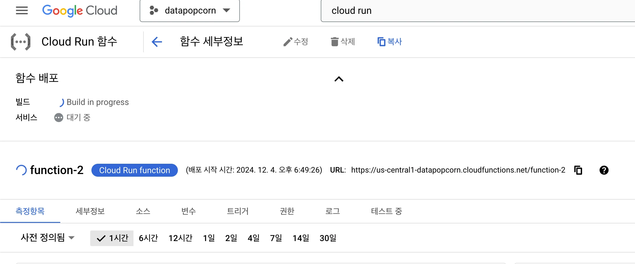Select the 7일 time range
The image size is (635, 264).
276,238
